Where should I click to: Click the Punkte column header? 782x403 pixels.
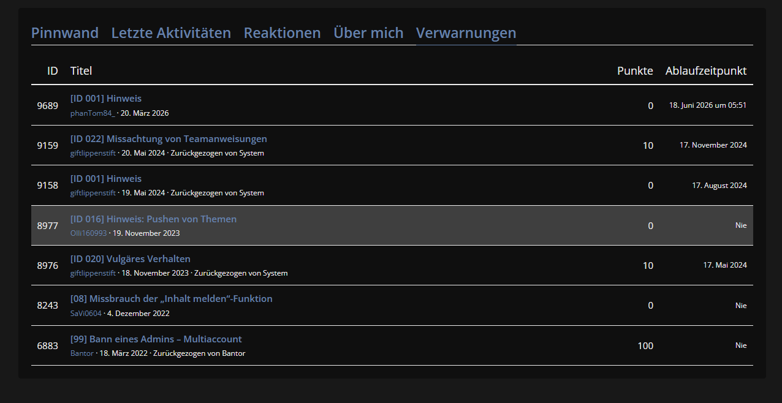point(635,70)
